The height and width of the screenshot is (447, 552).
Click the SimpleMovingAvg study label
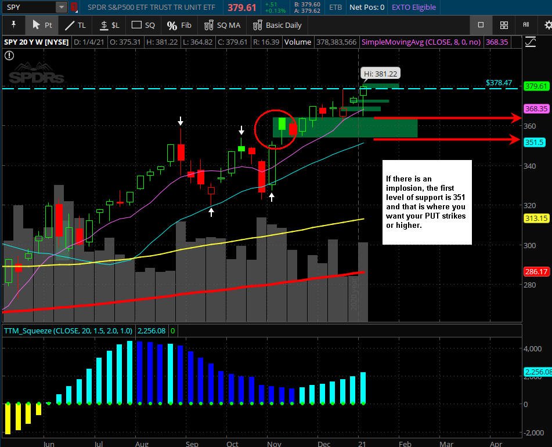(x=421, y=42)
